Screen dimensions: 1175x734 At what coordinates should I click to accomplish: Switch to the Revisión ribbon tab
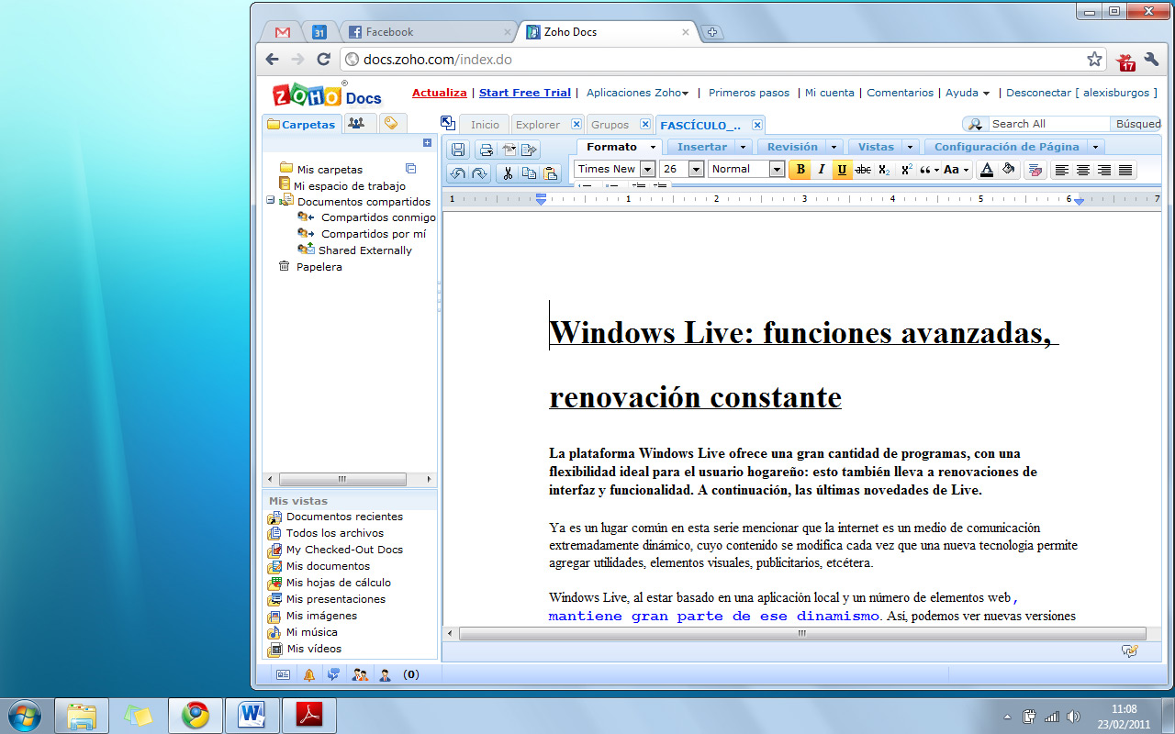point(792,147)
